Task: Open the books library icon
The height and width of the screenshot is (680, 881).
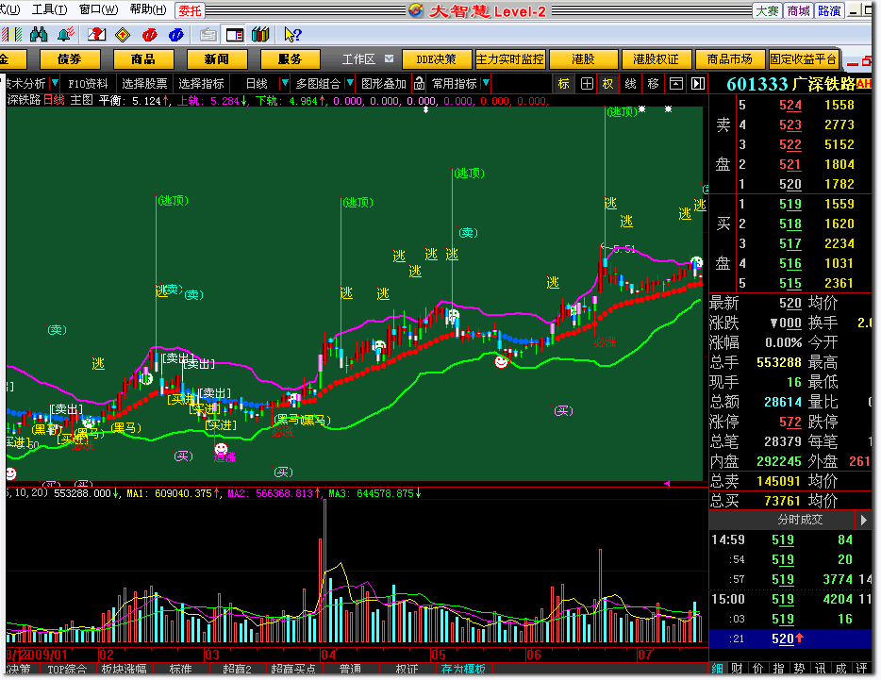Action: click(260, 35)
